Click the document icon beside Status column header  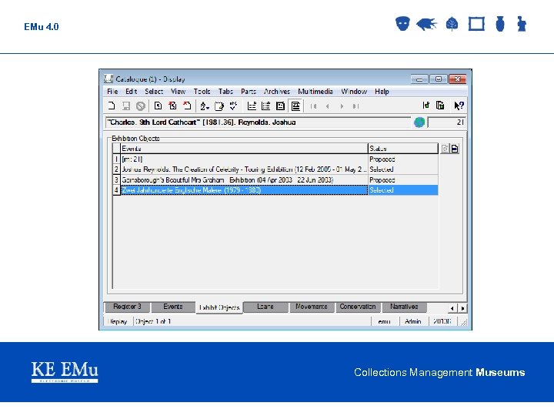(455, 149)
